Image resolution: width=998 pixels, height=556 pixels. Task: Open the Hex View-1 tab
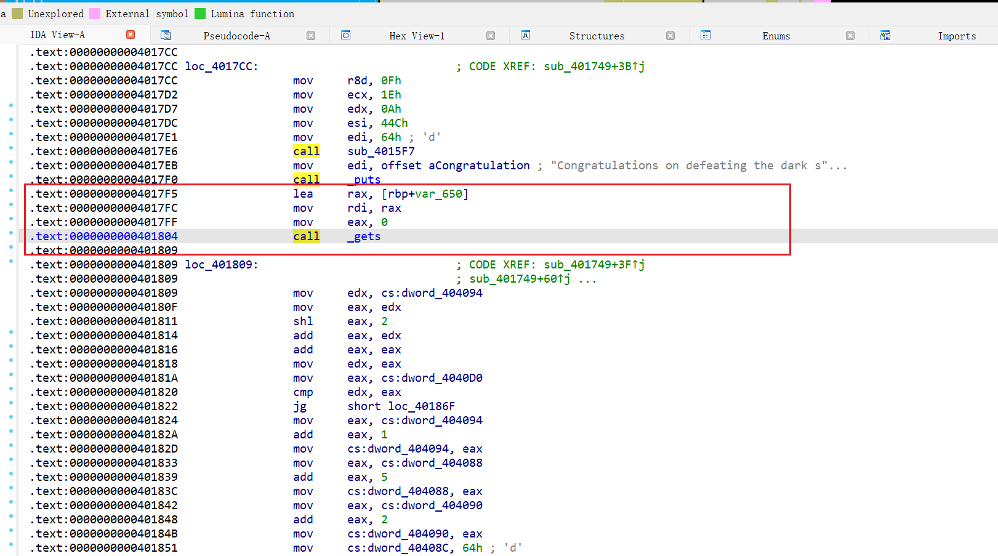417,36
